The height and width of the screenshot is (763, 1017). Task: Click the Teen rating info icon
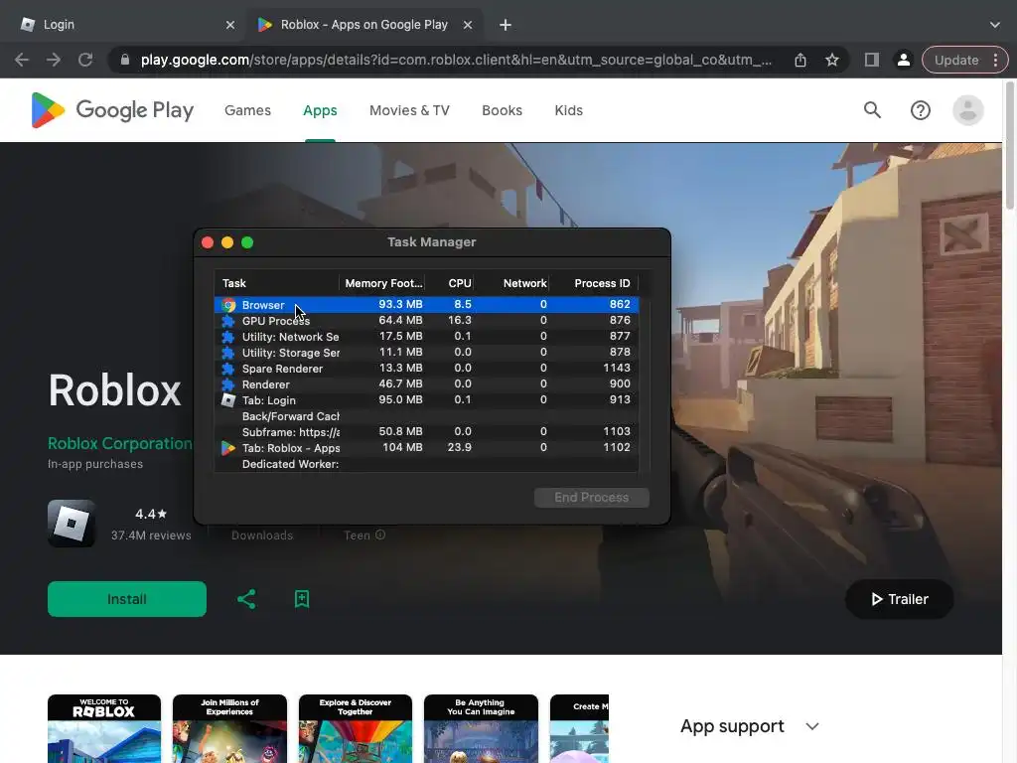click(380, 535)
